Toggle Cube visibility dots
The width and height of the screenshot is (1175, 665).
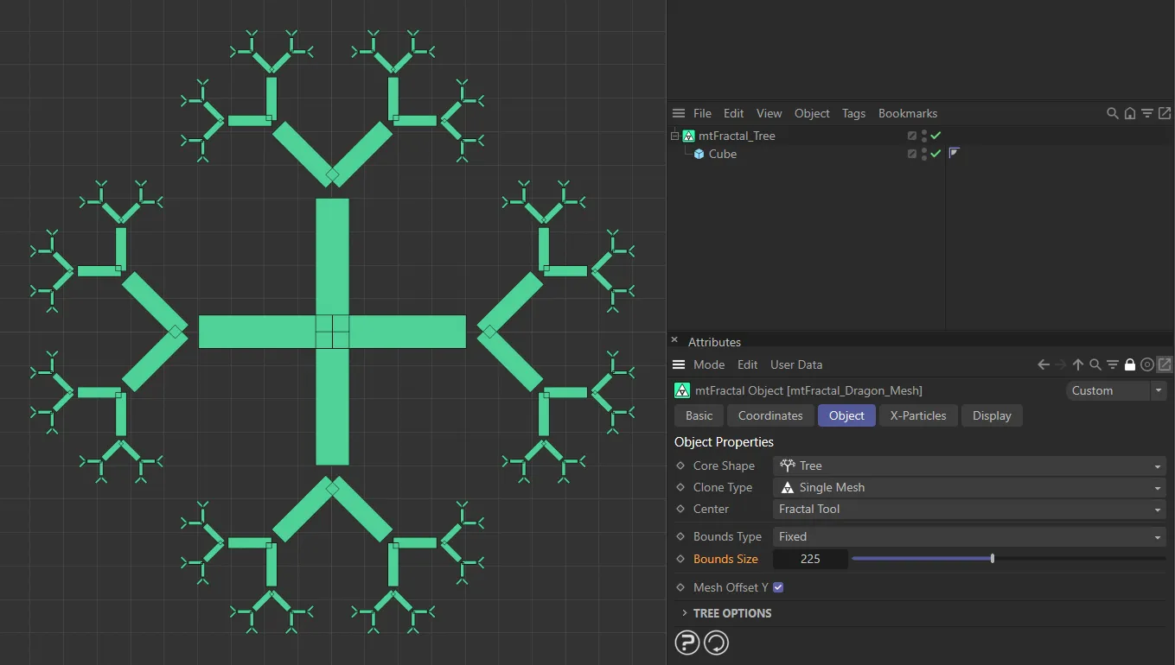924,154
